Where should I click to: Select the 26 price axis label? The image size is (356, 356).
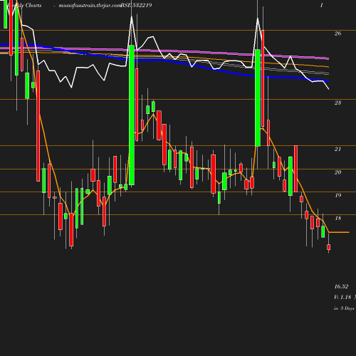[337, 33]
